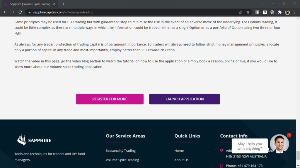
Task: Open the Chrome three-dot menu
Action: (x=295, y=12)
